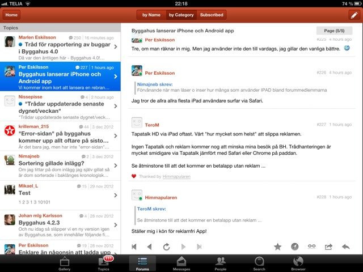The height and width of the screenshot is (272, 363).
Task: Select the 'by Name' segment
Action: [151, 15]
